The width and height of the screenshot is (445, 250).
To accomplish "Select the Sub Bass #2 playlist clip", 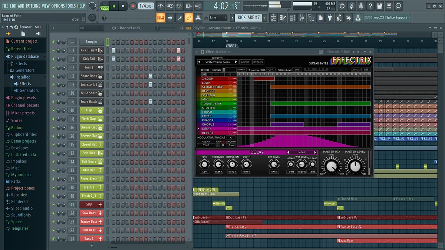I will click(x=281, y=217).
